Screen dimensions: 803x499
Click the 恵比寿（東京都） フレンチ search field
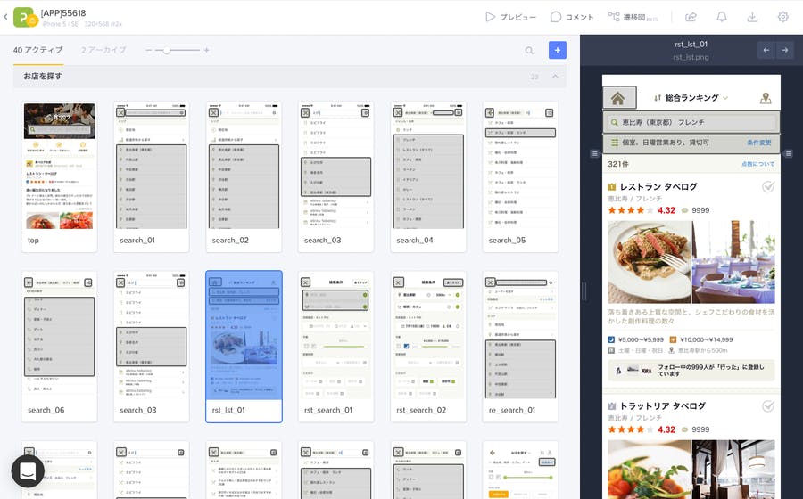click(x=691, y=122)
